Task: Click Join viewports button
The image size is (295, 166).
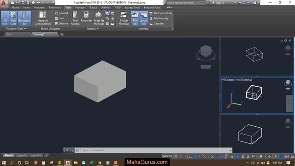Action: [x=59, y=18]
